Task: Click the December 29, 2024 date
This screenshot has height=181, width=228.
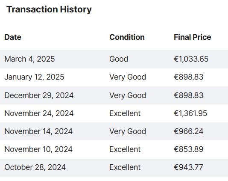Action: [39, 95]
